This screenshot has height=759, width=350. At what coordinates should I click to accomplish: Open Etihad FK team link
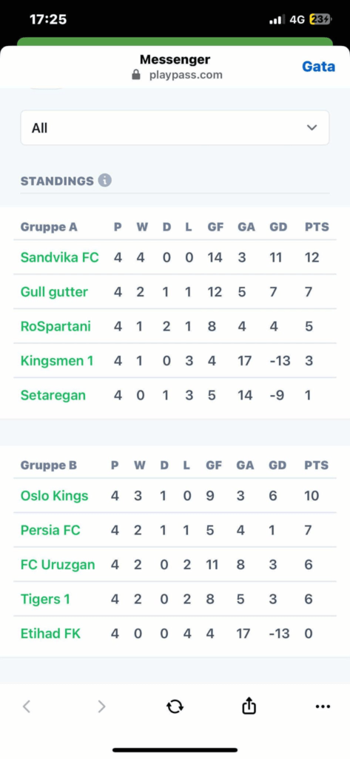coord(50,633)
